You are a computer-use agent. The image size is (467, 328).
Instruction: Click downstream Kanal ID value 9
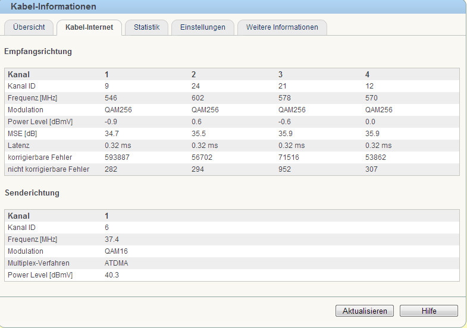coord(106,86)
